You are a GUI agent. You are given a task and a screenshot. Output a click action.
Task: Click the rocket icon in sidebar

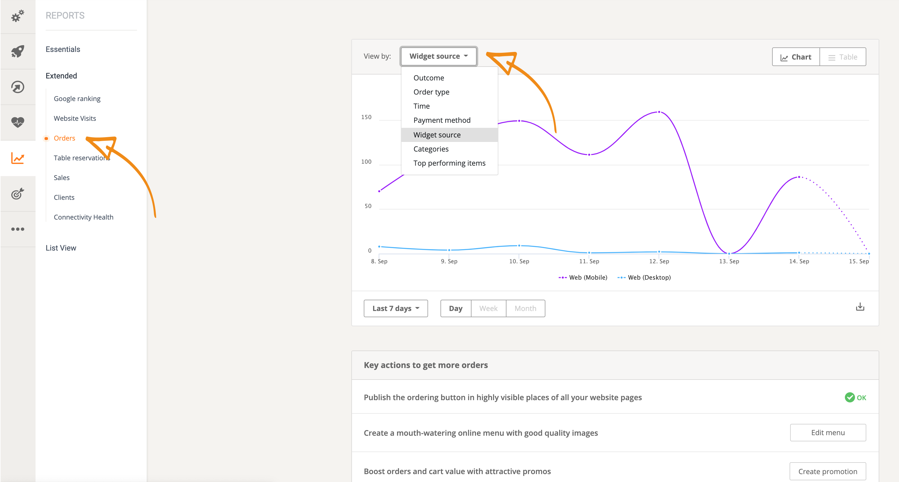coord(17,51)
